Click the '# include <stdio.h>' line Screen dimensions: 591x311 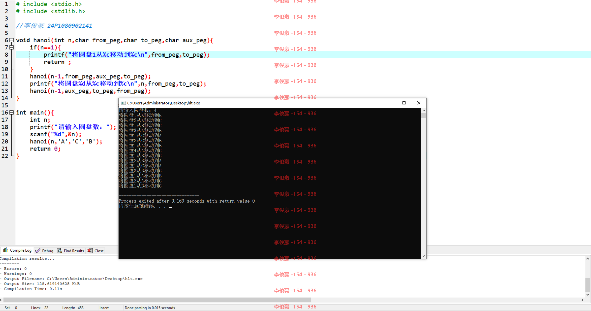[49, 4]
